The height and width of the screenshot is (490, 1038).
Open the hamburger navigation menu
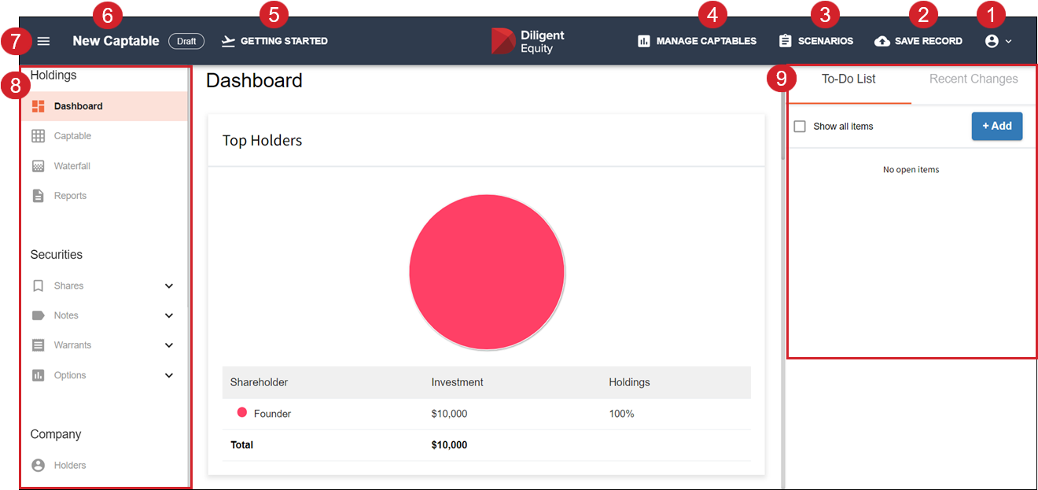click(43, 40)
